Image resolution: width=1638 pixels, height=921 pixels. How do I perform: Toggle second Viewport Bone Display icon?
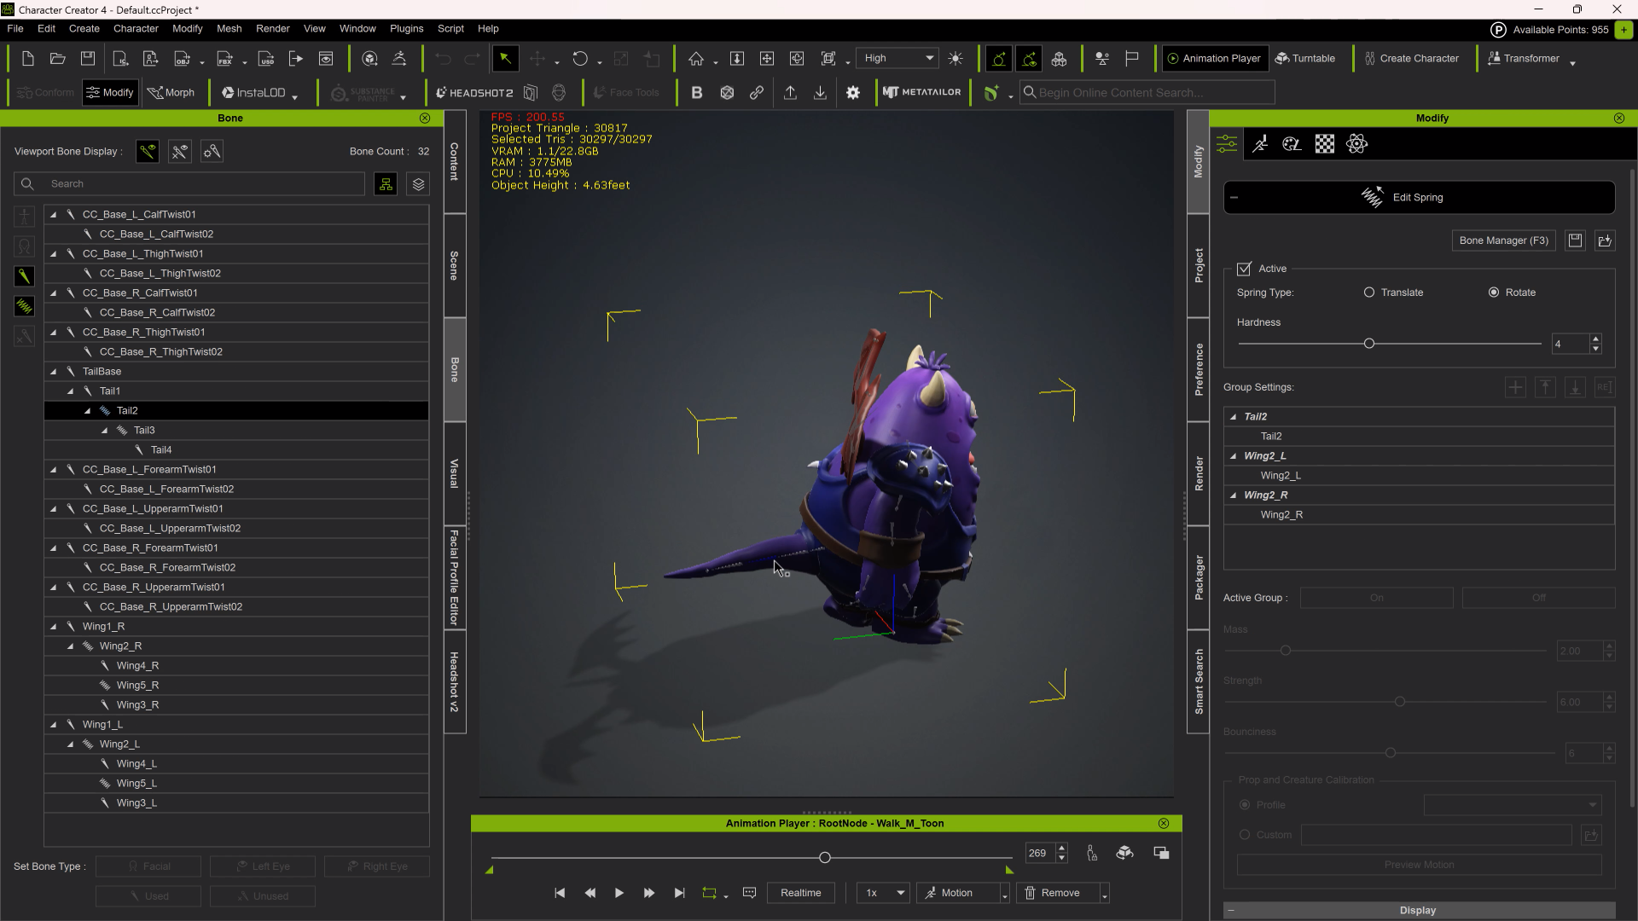point(180,152)
